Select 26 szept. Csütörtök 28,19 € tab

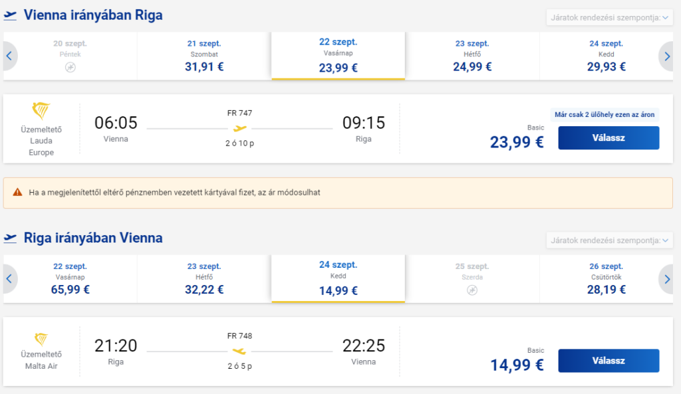point(607,278)
